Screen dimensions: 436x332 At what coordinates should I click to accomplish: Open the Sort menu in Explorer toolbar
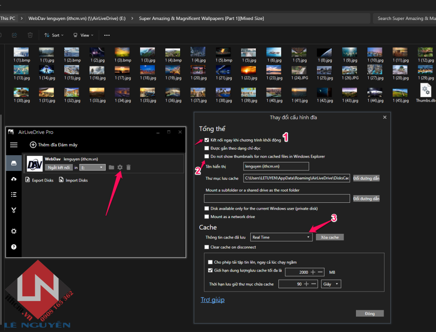(x=54, y=35)
